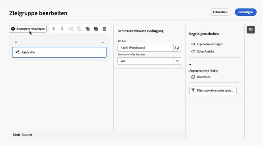The image size is (263, 145).
Task: Select the Käufe Wie condition
Action: [x=59, y=52]
